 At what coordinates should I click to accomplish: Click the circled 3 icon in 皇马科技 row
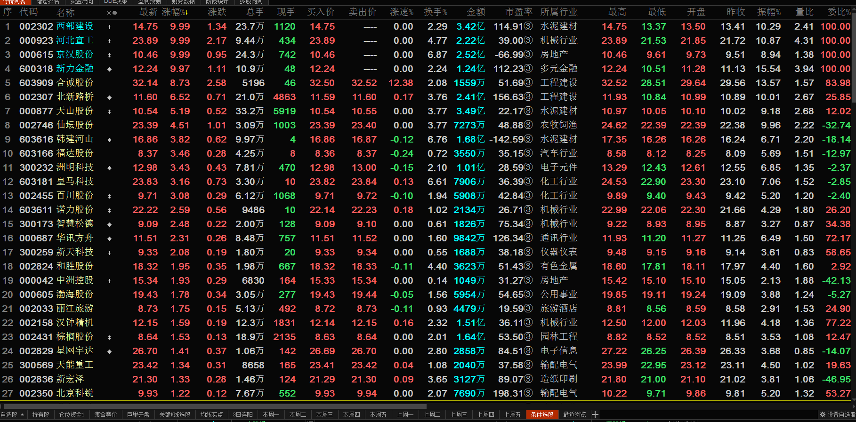[528, 182]
